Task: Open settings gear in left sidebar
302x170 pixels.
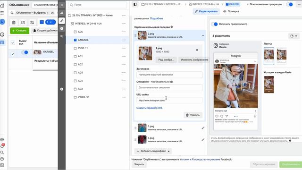Action: pos(2,139)
